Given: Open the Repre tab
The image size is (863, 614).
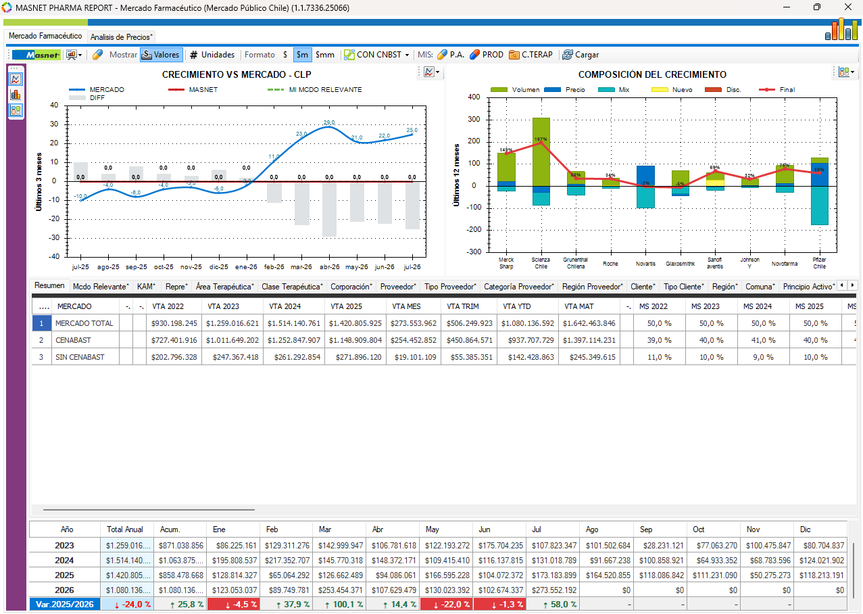Looking at the screenshot, I should click(177, 287).
